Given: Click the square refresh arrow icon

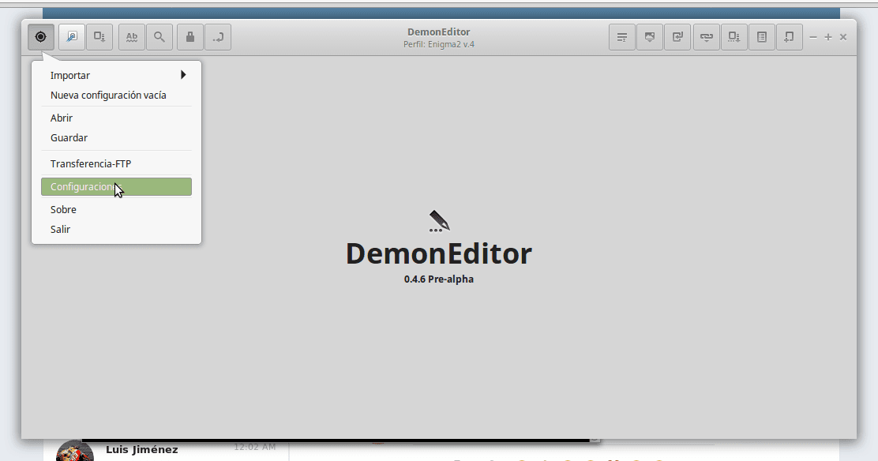Looking at the screenshot, I should [x=677, y=37].
